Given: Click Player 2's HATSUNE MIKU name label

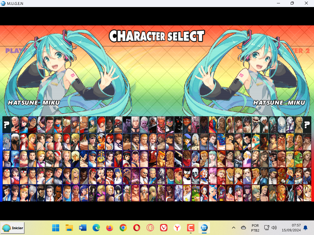Looking at the screenshot, I should [x=279, y=103].
